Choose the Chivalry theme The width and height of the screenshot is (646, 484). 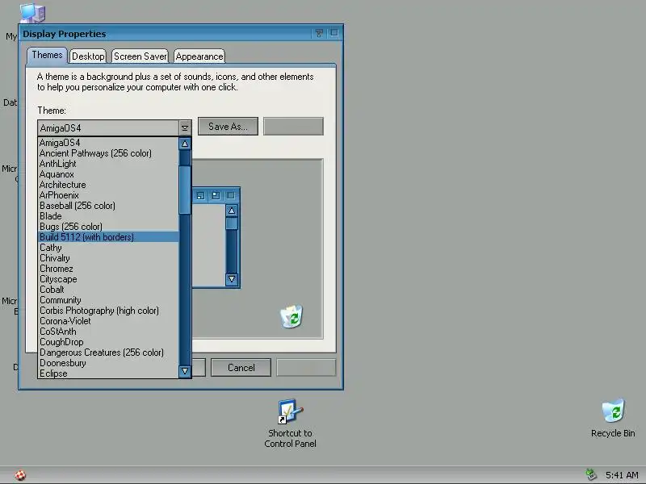coord(108,258)
